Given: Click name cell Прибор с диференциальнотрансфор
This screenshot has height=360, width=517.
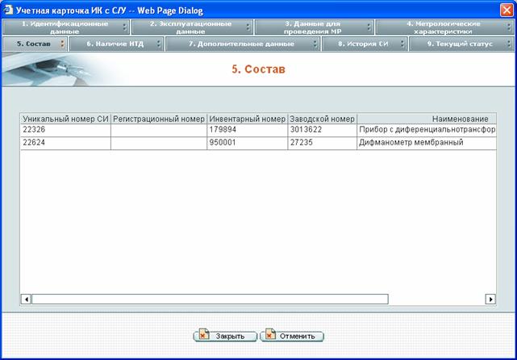Looking at the screenshot, I should pyautogui.click(x=427, y=130).
